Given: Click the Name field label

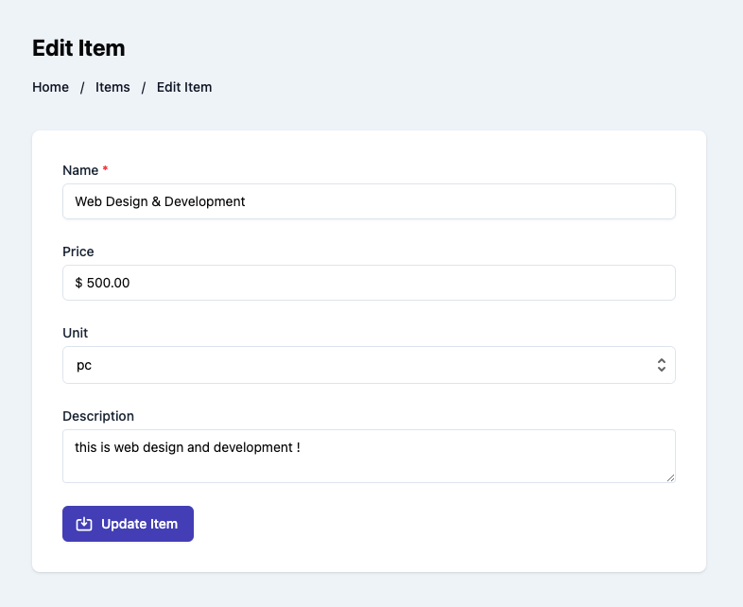Looking at the screenshot, I should point(80,170).
